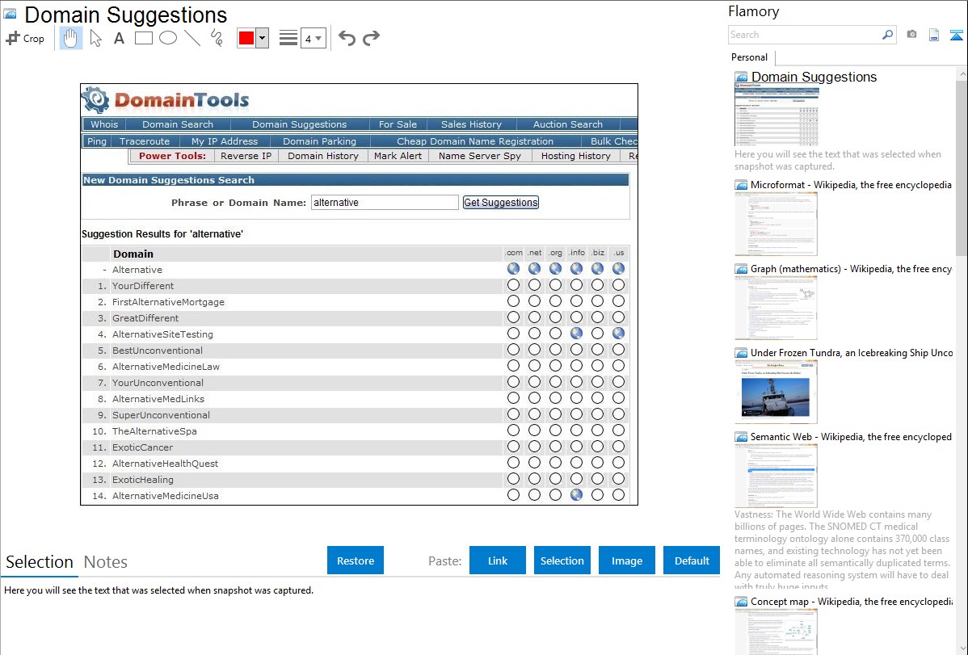
Task: Open the Domain Suggestions thumbnail in sidebar
Action: click(x=777, y=116)
